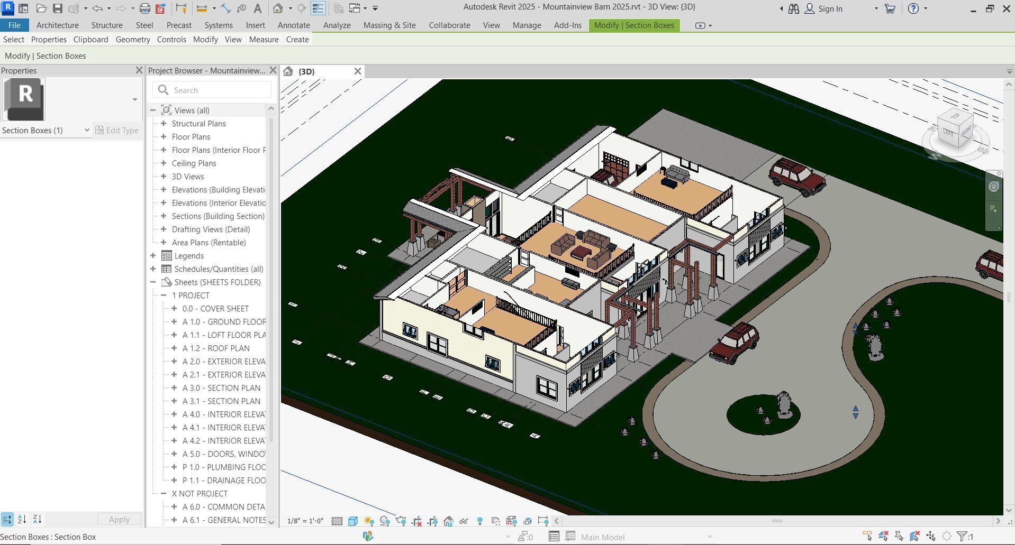Open the Manage ribbon tab
The image size is (1015, 545).
[527, 25]
